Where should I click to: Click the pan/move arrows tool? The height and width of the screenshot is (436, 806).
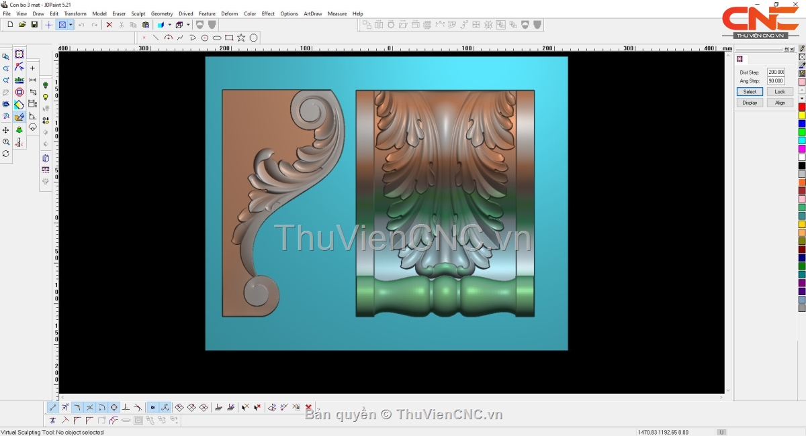tap(6, 130)
